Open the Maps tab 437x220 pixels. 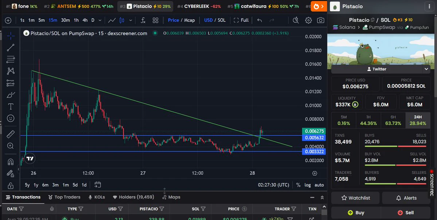171,197
